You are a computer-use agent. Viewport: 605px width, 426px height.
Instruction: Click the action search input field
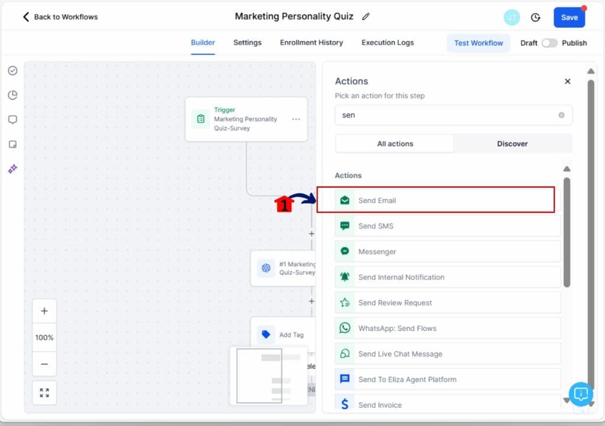click(446, 115)
